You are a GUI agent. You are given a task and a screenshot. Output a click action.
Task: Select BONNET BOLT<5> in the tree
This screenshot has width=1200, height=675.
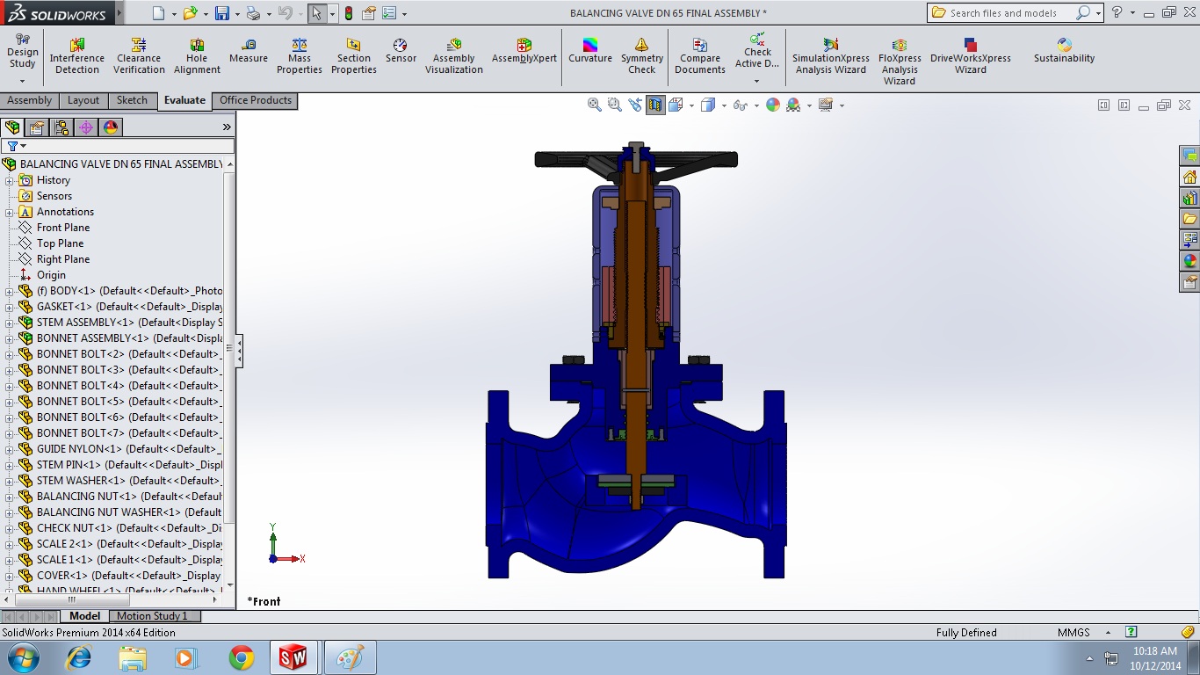tap(79, 401)
